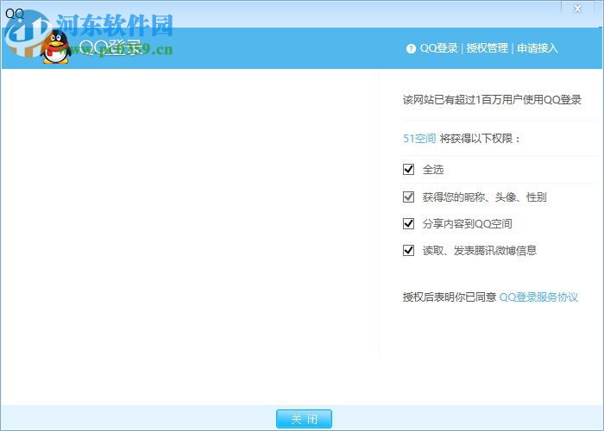
Task: Click the QQ penguin logo icon
Action: tap(56, 47)
